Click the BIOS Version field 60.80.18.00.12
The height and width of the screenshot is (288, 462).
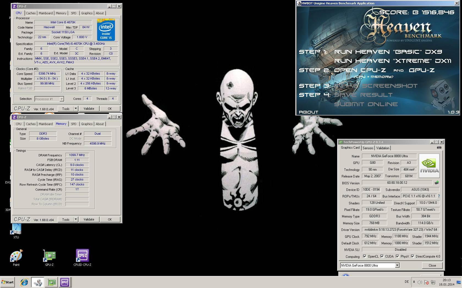pyautogui.click(x=397, y=183)
